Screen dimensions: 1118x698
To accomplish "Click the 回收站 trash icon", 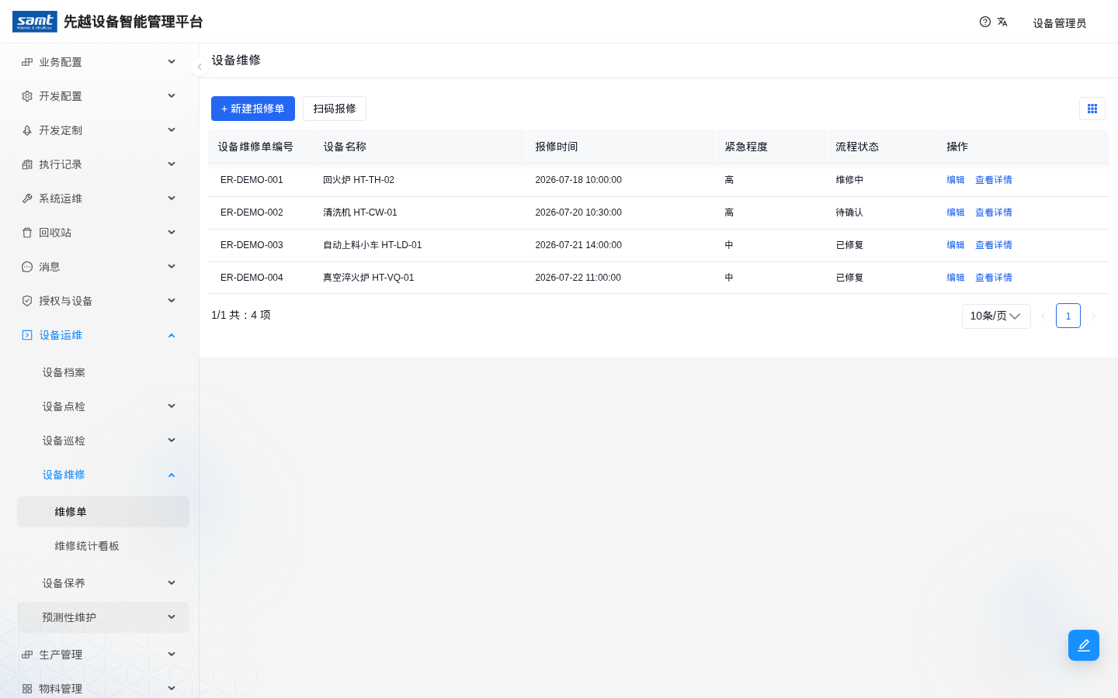I will pos(27,233).
